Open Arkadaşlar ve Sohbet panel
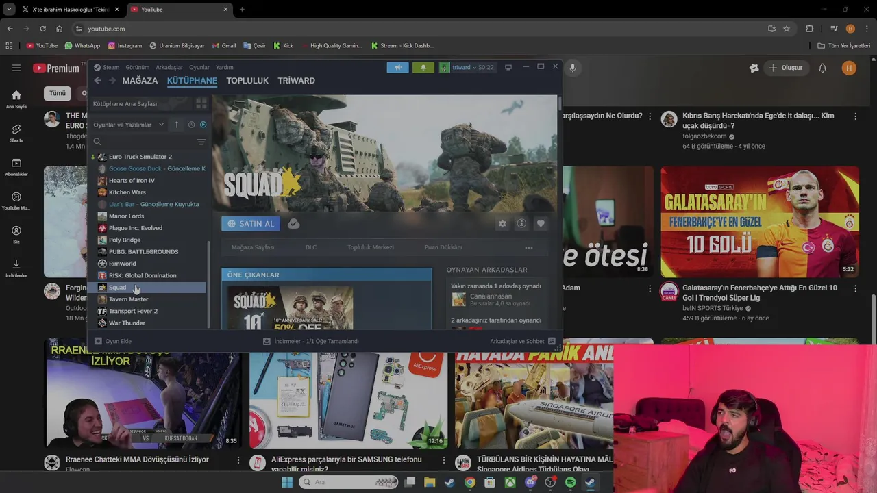Image resolution: width=877 pixels, height=493 pixels. (x=523, y=341)
